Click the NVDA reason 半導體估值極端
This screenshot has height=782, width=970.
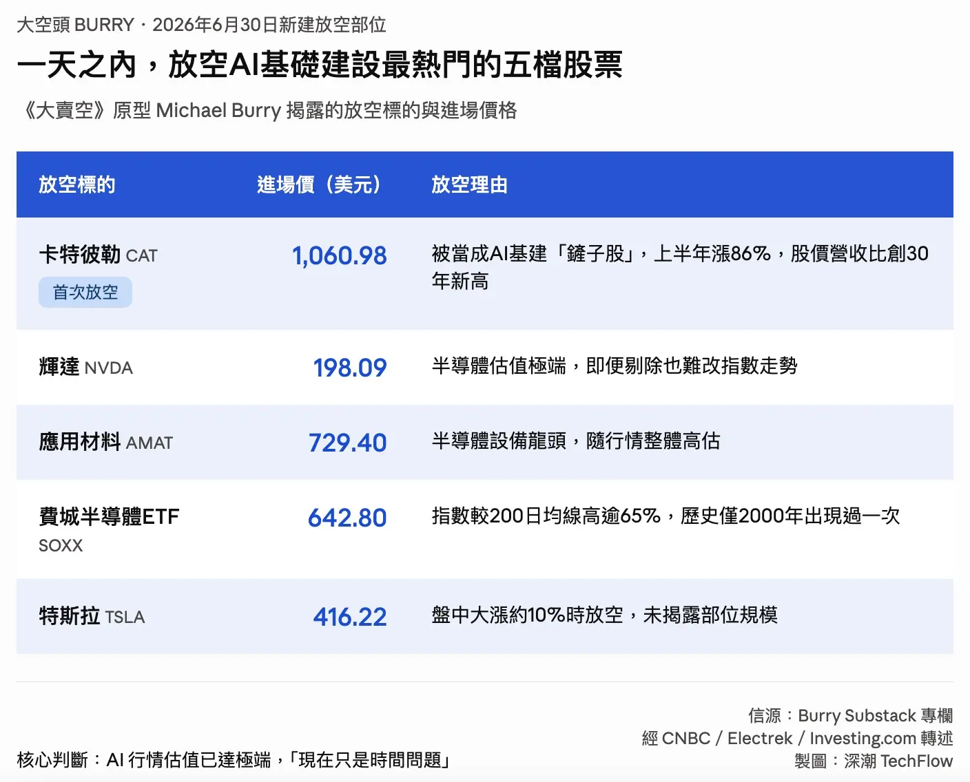coord(499,366)
